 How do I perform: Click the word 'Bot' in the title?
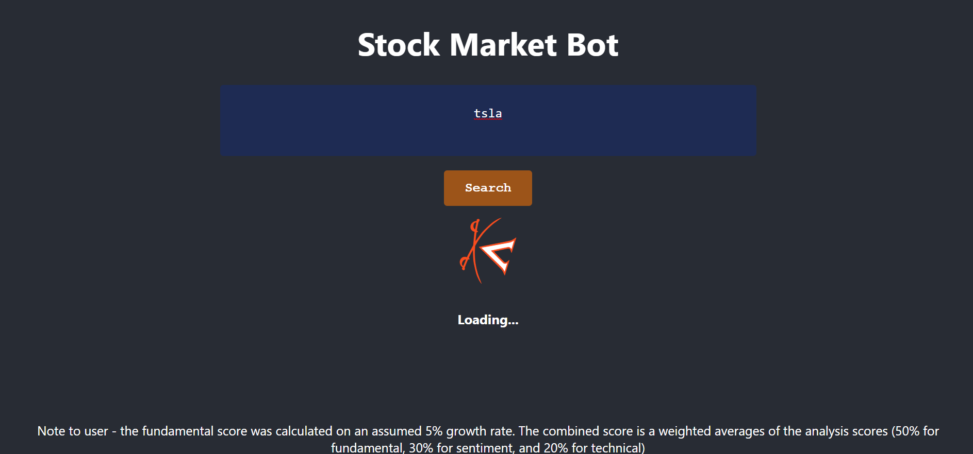tap(592, 45)
